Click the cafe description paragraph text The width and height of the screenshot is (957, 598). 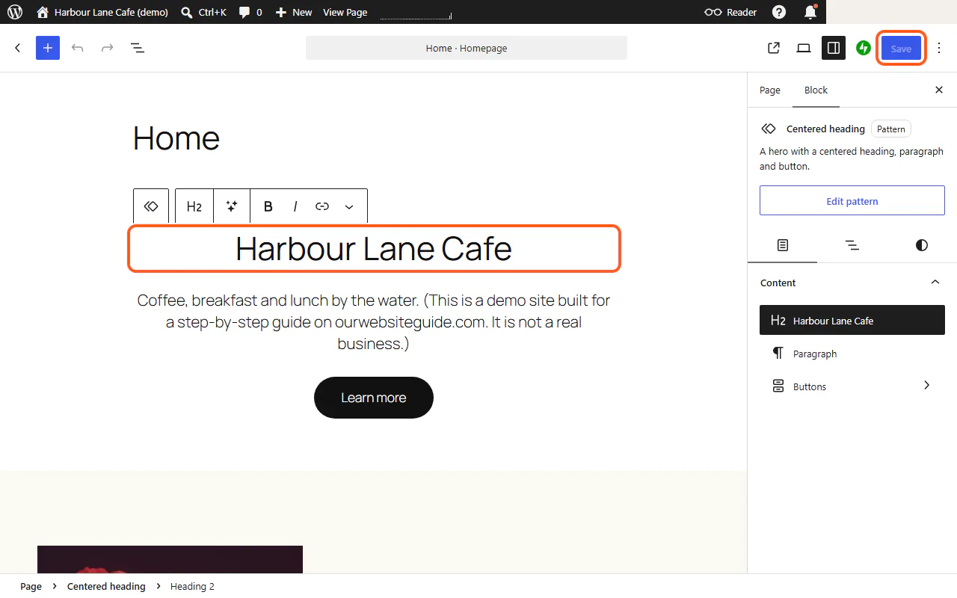click(374, 322)
